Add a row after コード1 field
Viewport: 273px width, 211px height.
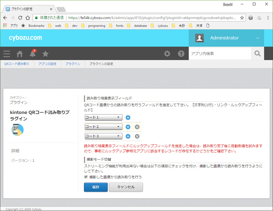tap(128, 117)
